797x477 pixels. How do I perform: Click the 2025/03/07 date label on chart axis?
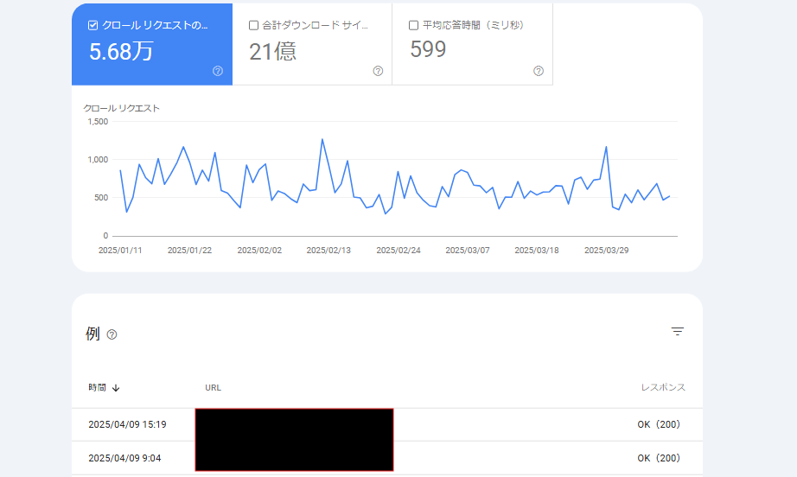pyautogui.click(x=468, y=251)
